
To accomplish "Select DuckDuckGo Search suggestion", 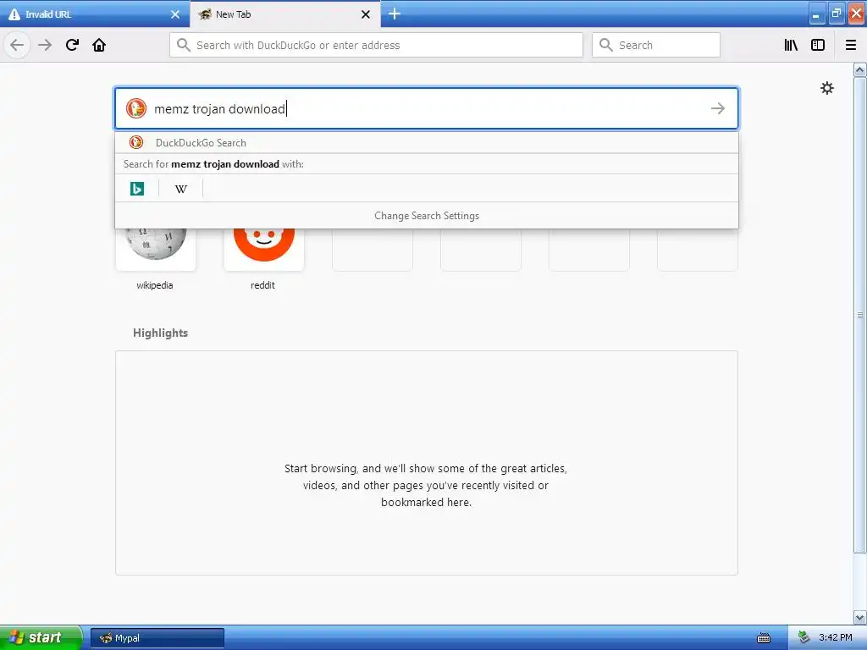I will point(427,142).
